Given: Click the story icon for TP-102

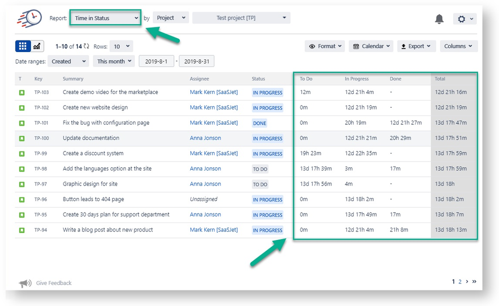Looking at the screenshot, I should pyautogui.click(x=21, y=108).
